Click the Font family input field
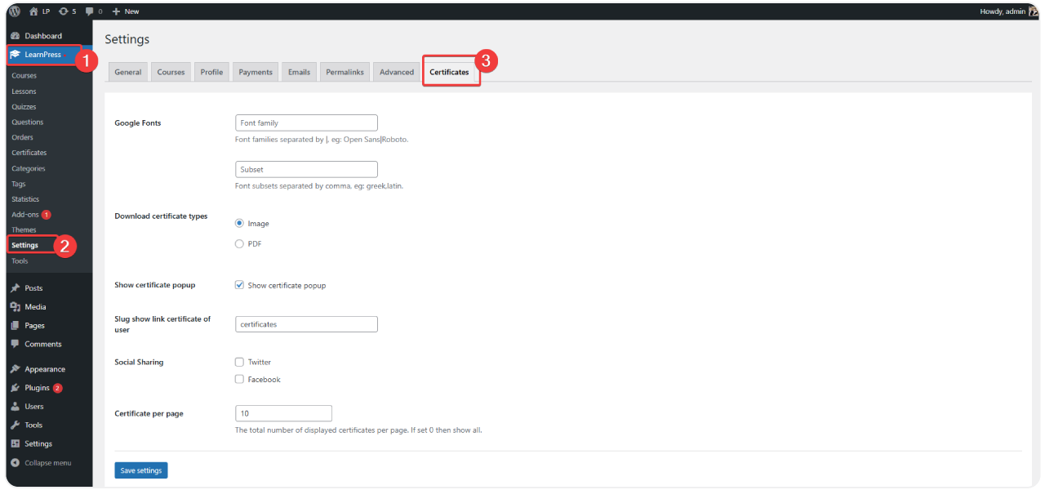The width and height of the screenshot is (1045, 490). point(306,122)
